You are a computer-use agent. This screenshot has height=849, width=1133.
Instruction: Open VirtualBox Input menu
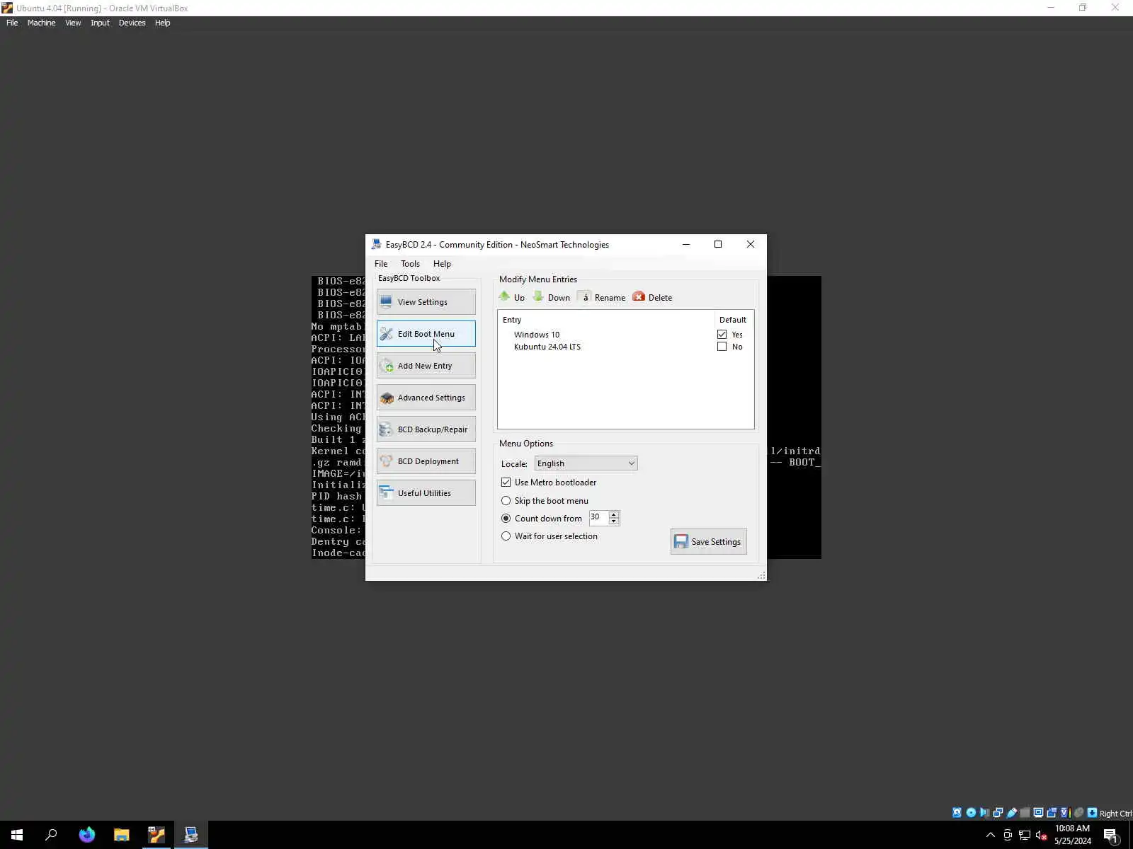(x=100, y=23)
